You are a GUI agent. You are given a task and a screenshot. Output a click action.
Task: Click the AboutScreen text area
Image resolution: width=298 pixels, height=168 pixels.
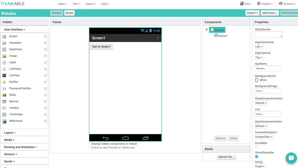[x=268, y=34]
